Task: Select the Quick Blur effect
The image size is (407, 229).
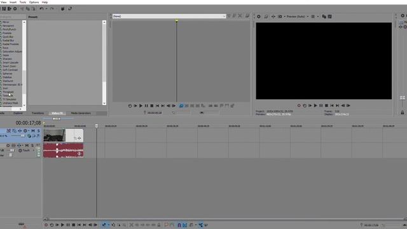Action: (8, 37)
